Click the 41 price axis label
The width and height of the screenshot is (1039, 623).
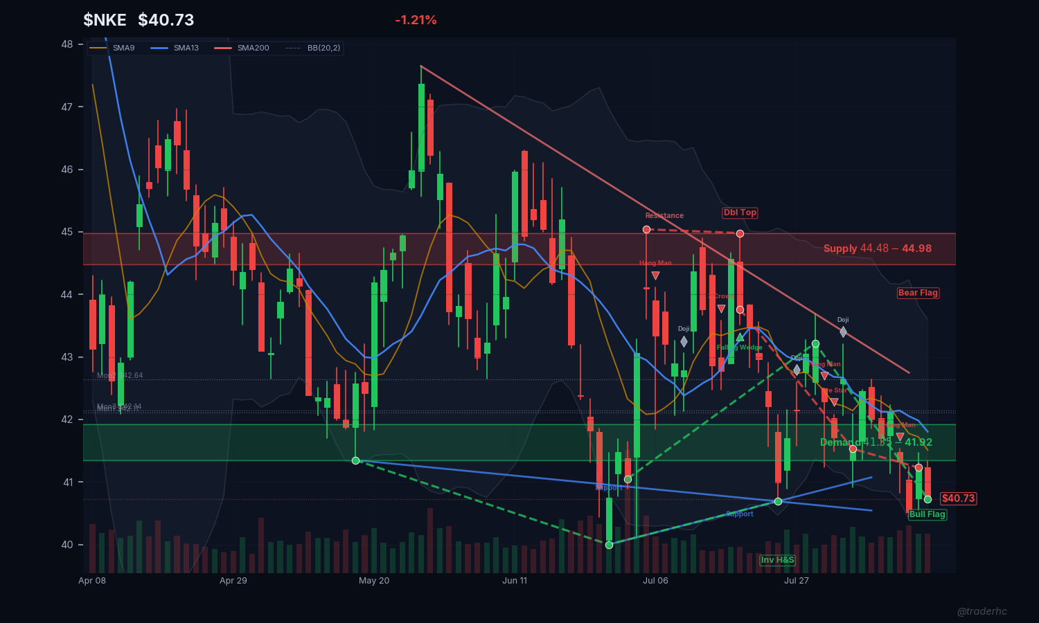pyautogui.click(x=67, y=482)
